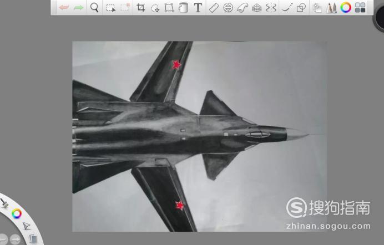The height and width of the screenshot is (245, 384).
Task: Open the Perspective grid tool
Action: click(x=257, y=8)
